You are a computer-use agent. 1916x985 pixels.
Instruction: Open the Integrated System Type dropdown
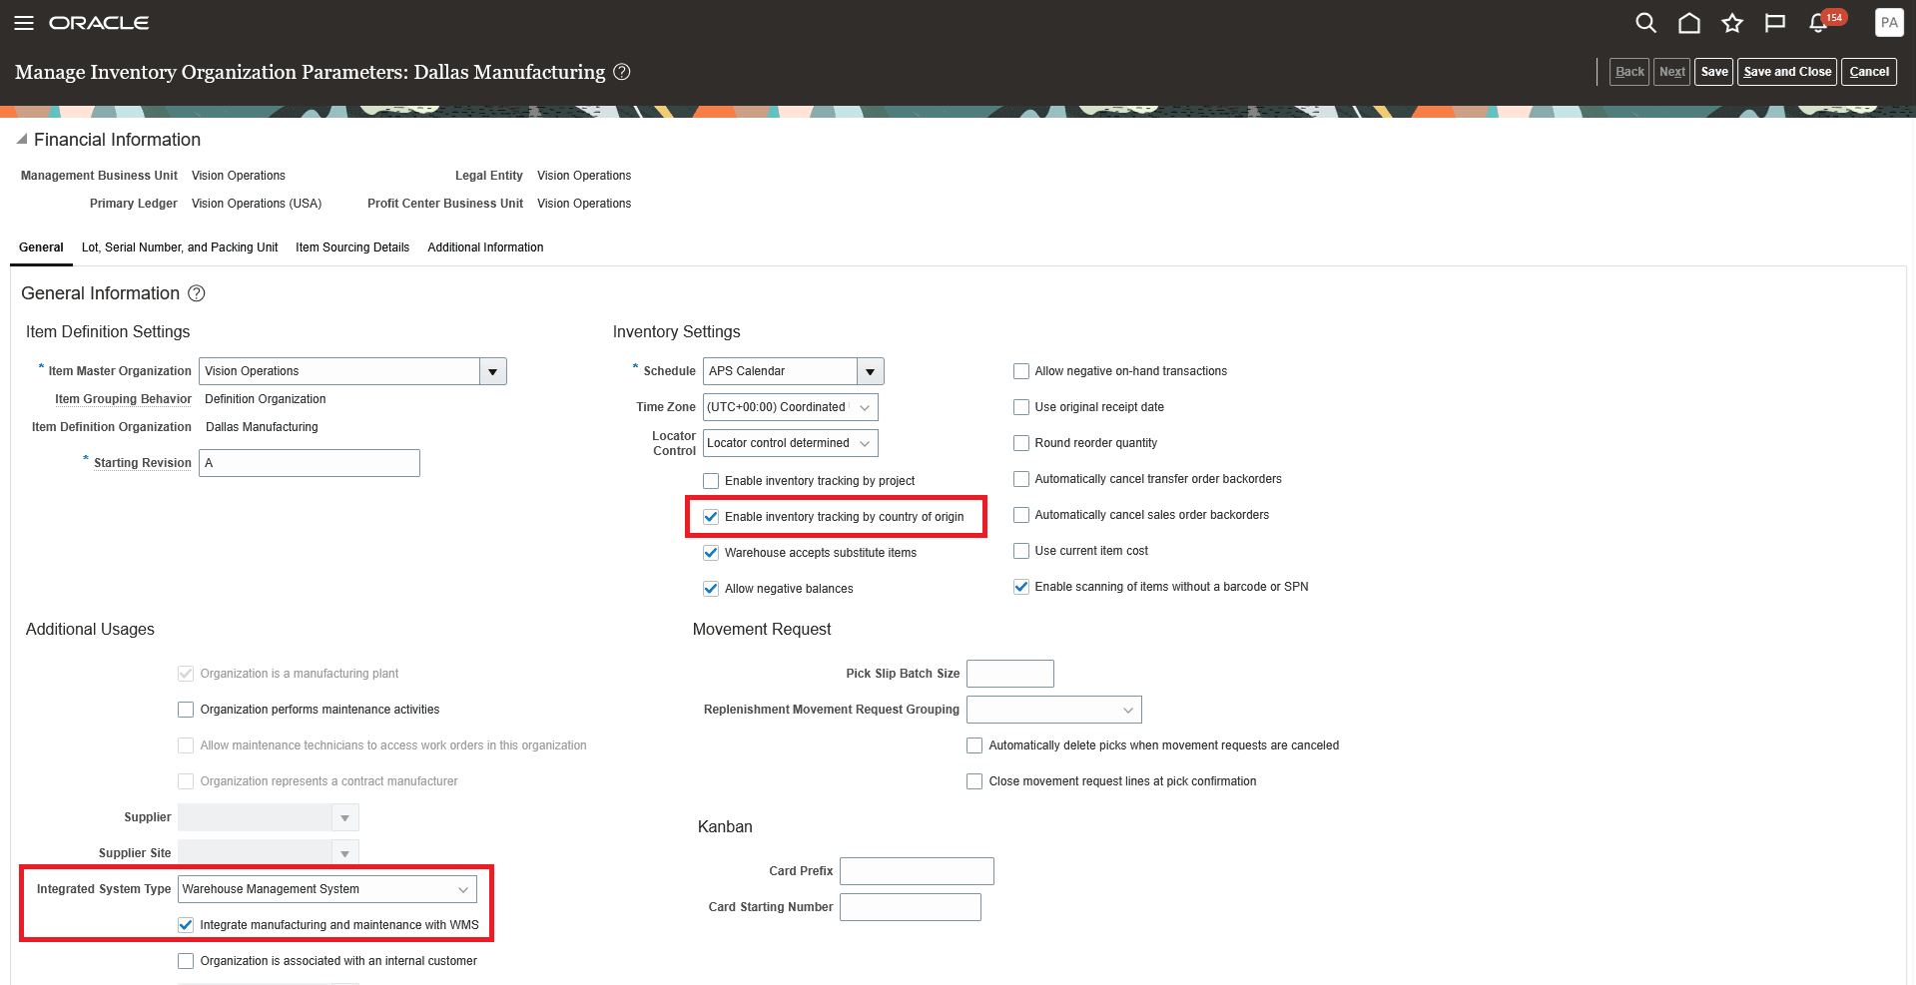point(327,889)
